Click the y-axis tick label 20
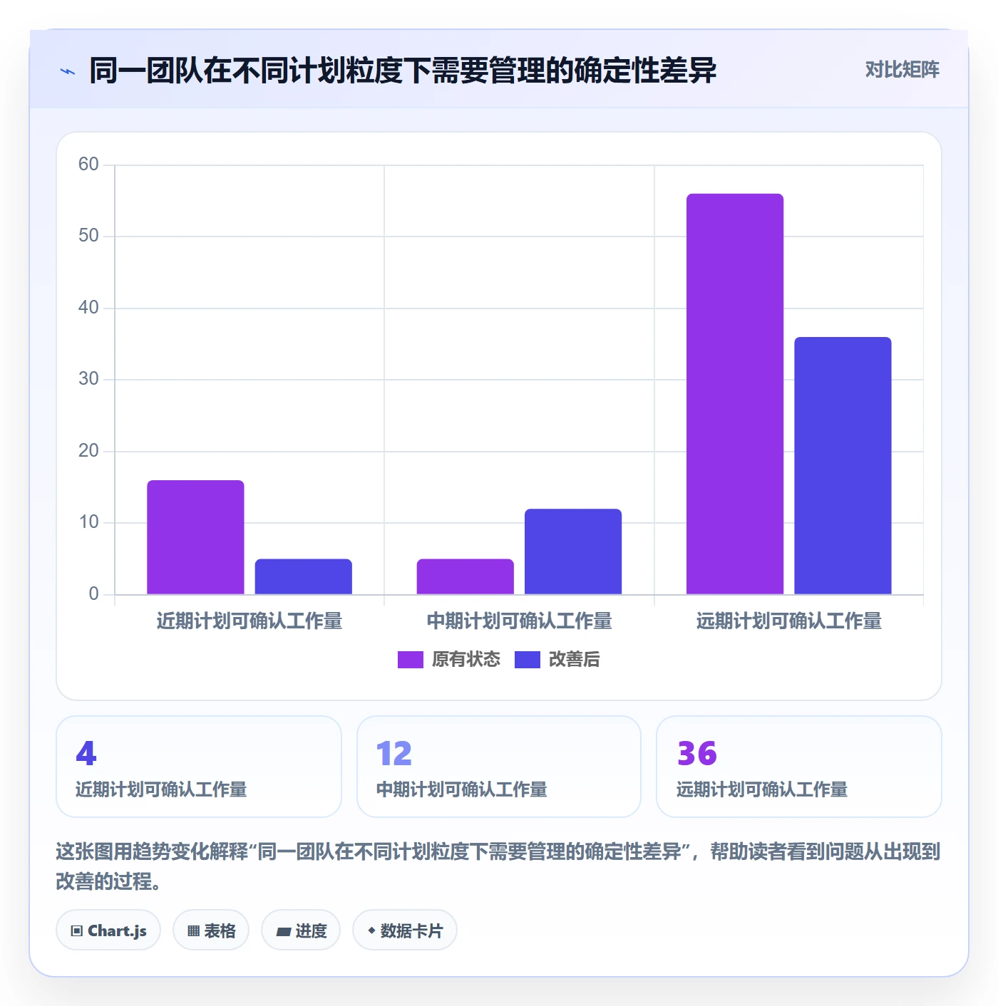 88,451
